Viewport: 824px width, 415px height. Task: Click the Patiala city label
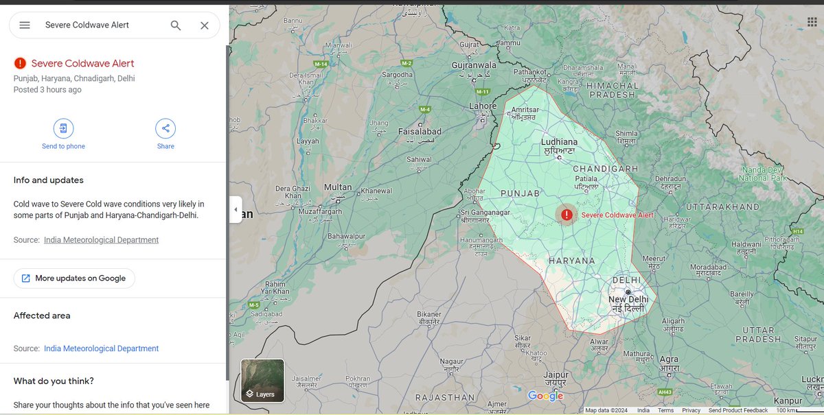[586, 178]
